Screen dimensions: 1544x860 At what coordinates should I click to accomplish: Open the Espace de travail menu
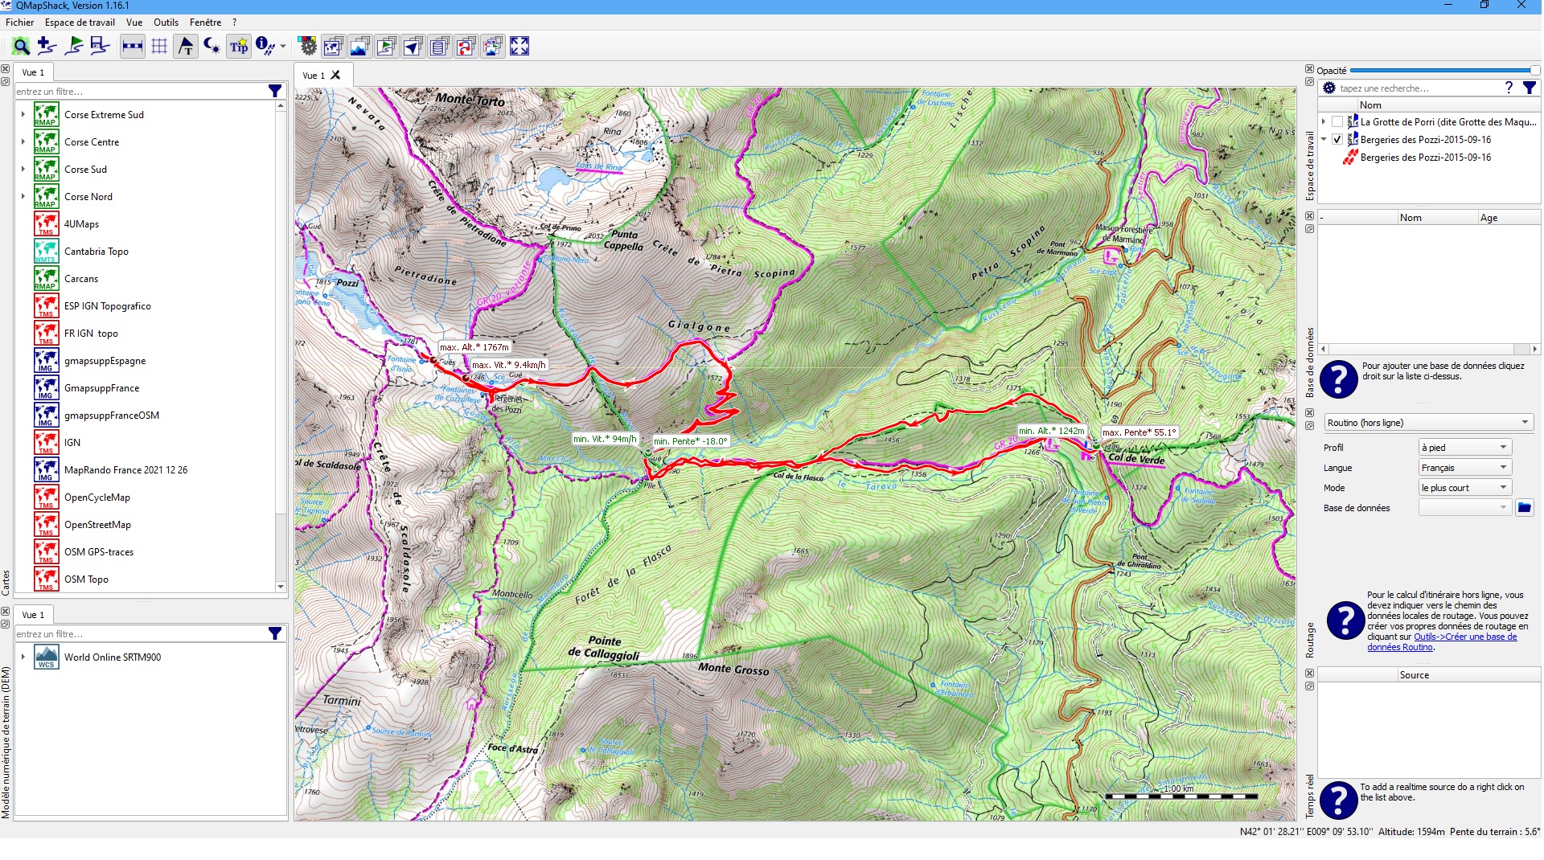pyautogui.click(x=80, y=23)
